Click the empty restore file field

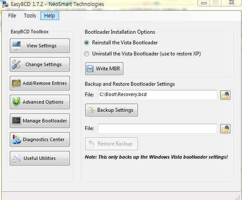(x=158, y=128)
